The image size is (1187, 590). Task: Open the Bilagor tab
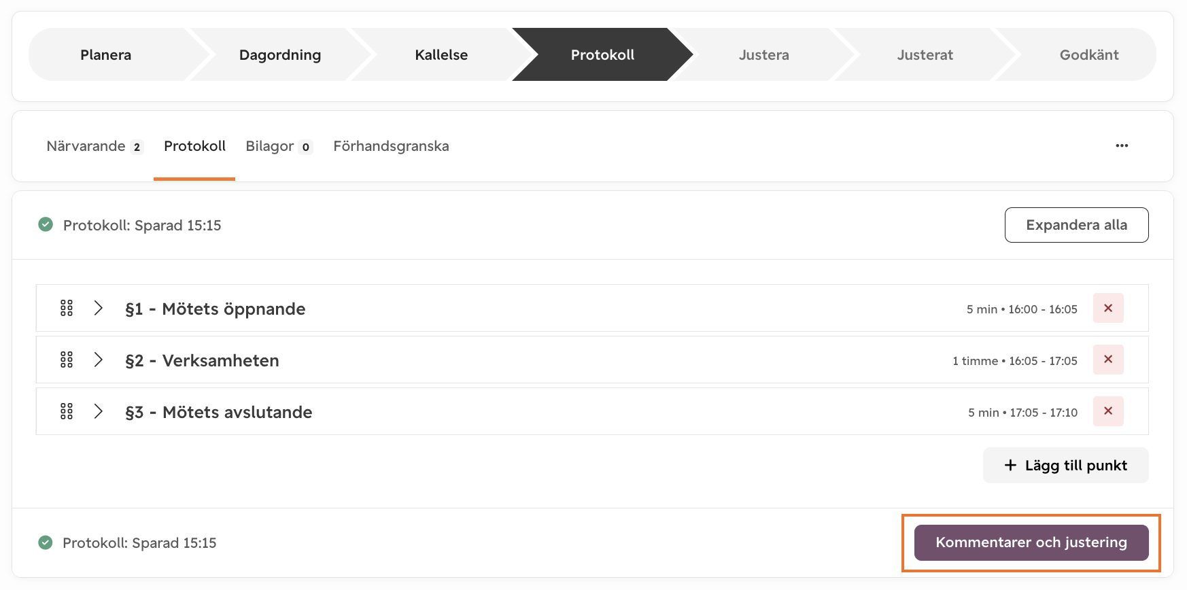279,146
